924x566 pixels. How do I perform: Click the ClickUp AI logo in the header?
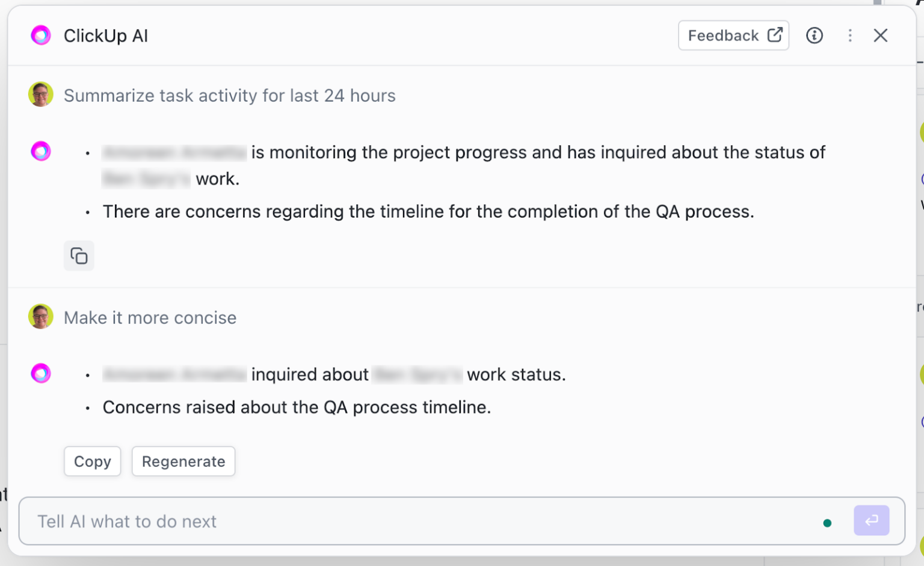click(x=40, y=35)
